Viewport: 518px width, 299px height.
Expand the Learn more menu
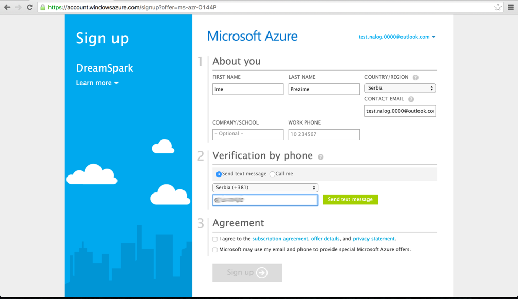97,82
